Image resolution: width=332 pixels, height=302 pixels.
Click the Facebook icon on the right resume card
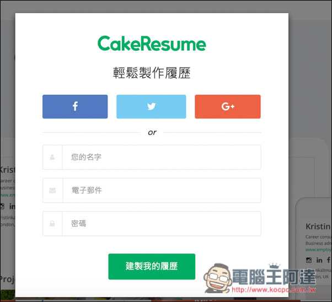point(329,260)
